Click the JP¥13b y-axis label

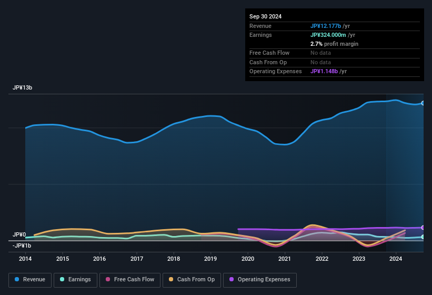22,87
